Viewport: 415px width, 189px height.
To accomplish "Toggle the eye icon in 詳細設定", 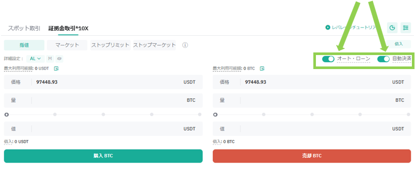I will [59, 59].
